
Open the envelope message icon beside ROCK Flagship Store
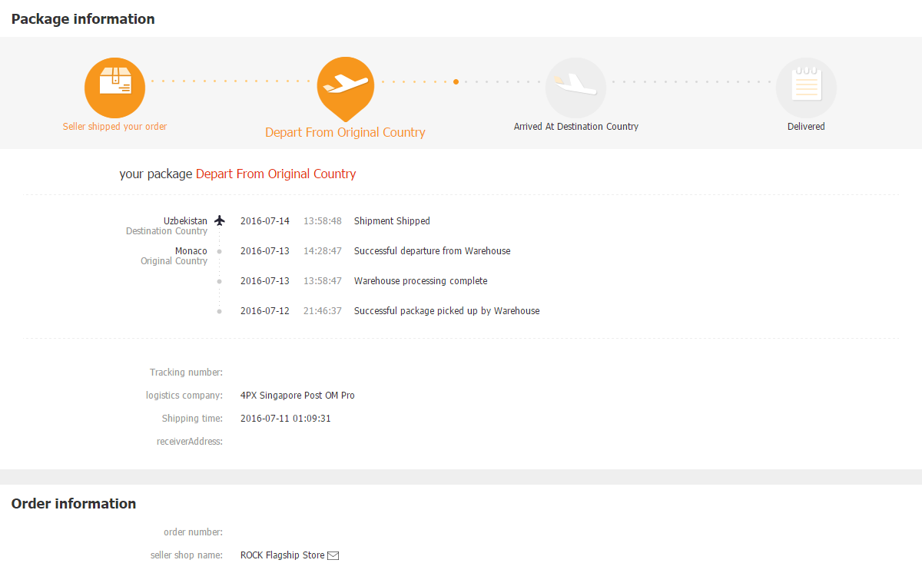pos(333,555)
